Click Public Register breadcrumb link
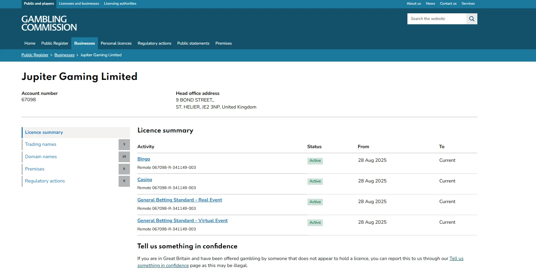Screen dimensions: 536x277 35,55
